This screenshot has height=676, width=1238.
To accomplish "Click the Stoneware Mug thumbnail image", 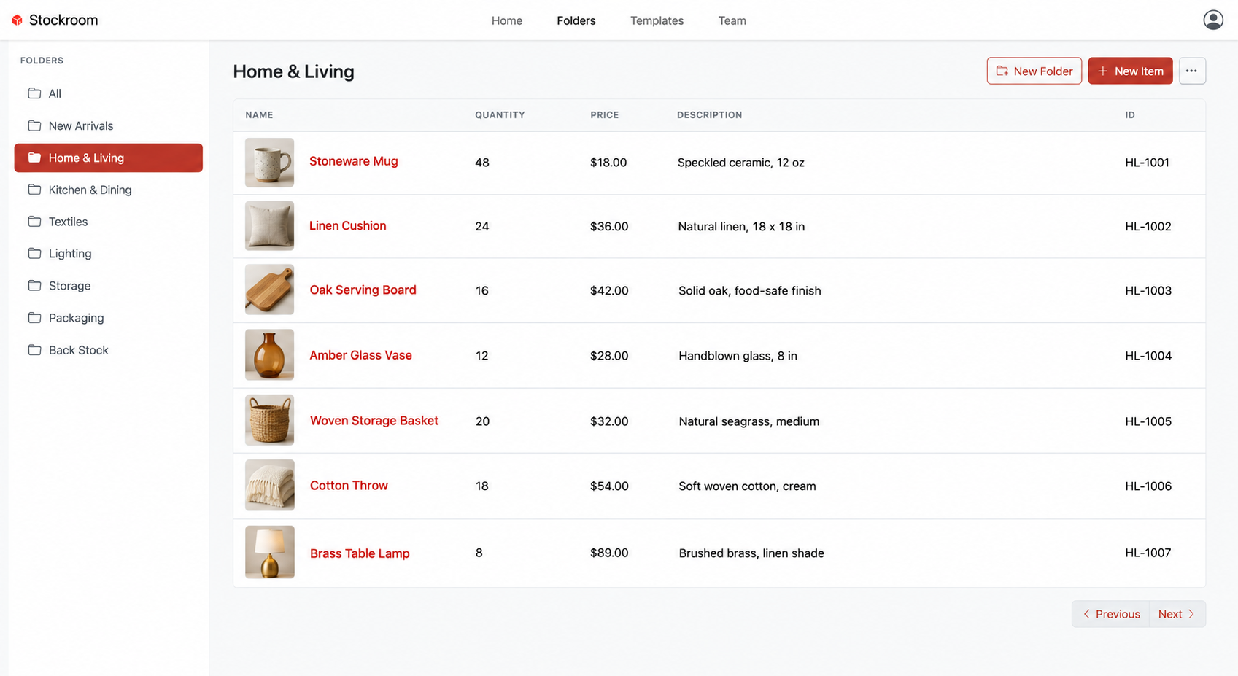I will point(269,163).
